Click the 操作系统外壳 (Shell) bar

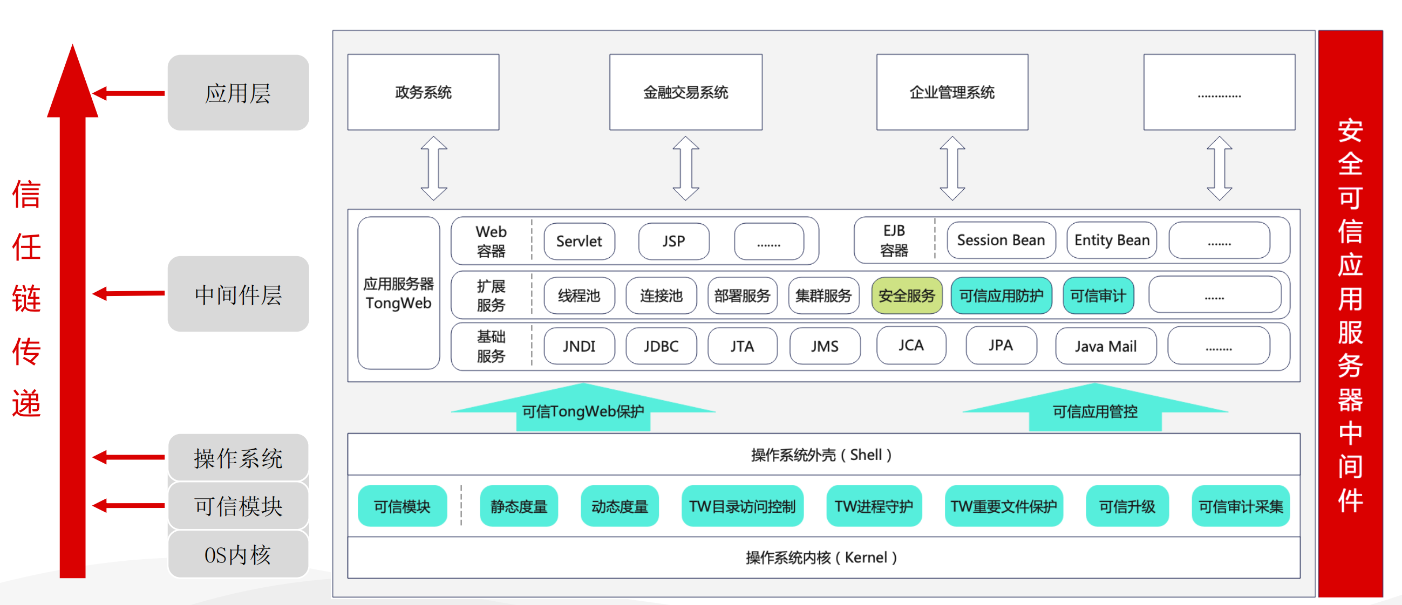point(823,455)
